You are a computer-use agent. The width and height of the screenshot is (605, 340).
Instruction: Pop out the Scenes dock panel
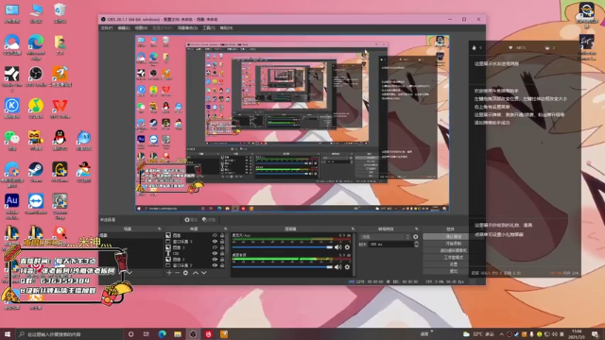point(160,229)
